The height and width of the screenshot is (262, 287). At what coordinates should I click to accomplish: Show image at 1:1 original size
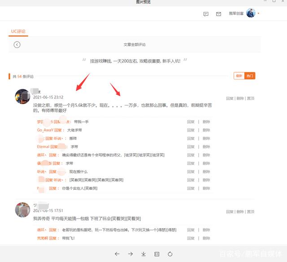pyautogui.click(x=157, y=254)
